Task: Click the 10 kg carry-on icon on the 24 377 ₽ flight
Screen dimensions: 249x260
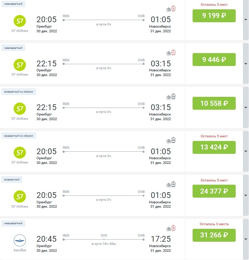Action: (x=169, y=185)
